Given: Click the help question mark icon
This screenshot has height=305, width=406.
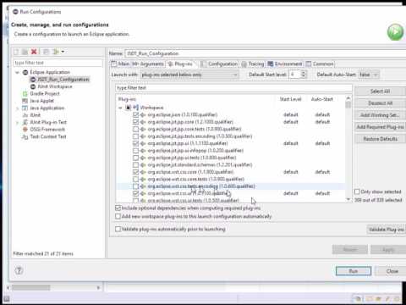Looking at the screenshot, I should point(19,271).
